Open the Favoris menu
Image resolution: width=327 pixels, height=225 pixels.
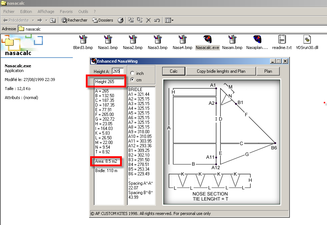[x=66, y=12]
